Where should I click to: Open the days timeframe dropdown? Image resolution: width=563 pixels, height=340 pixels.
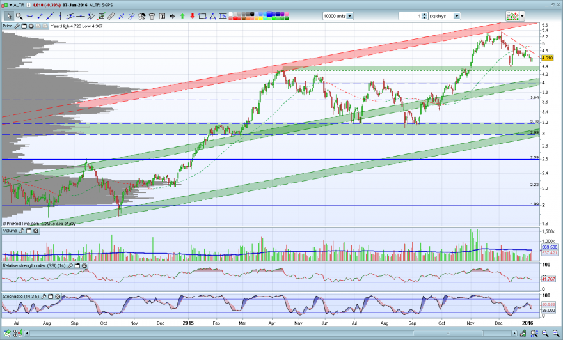click(457, 16)
